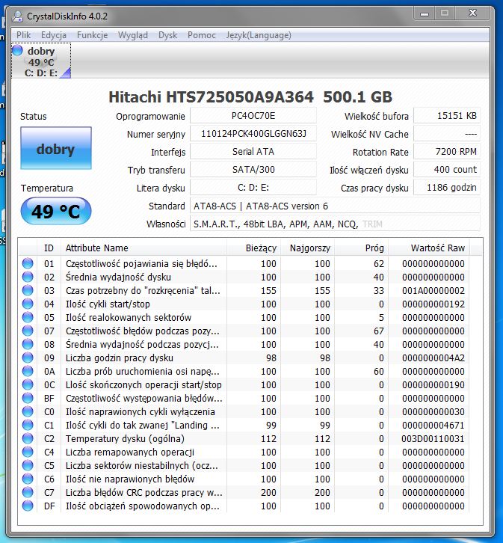
Task: Close the CrystalDiskInfo window
Action: 472,13
